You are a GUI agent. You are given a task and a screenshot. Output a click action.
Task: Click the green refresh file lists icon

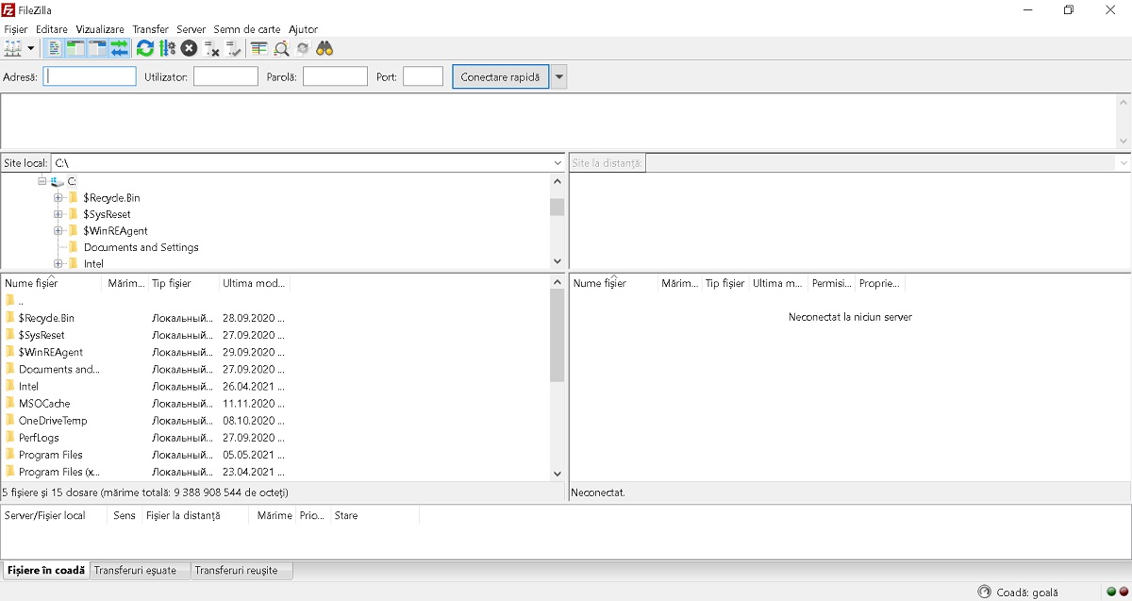tap(144, 48)
